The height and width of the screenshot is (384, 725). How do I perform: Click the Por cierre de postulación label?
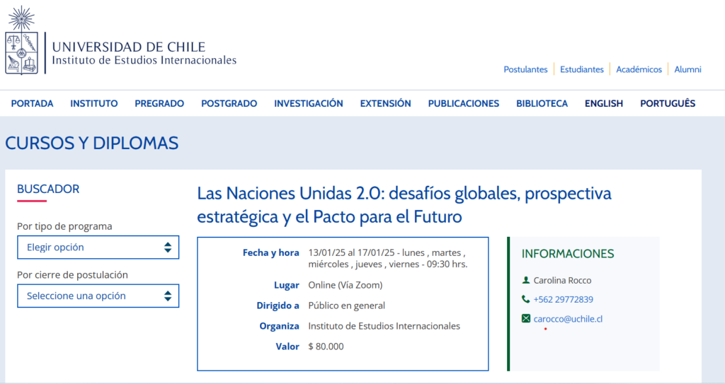[x=73, y=275]
